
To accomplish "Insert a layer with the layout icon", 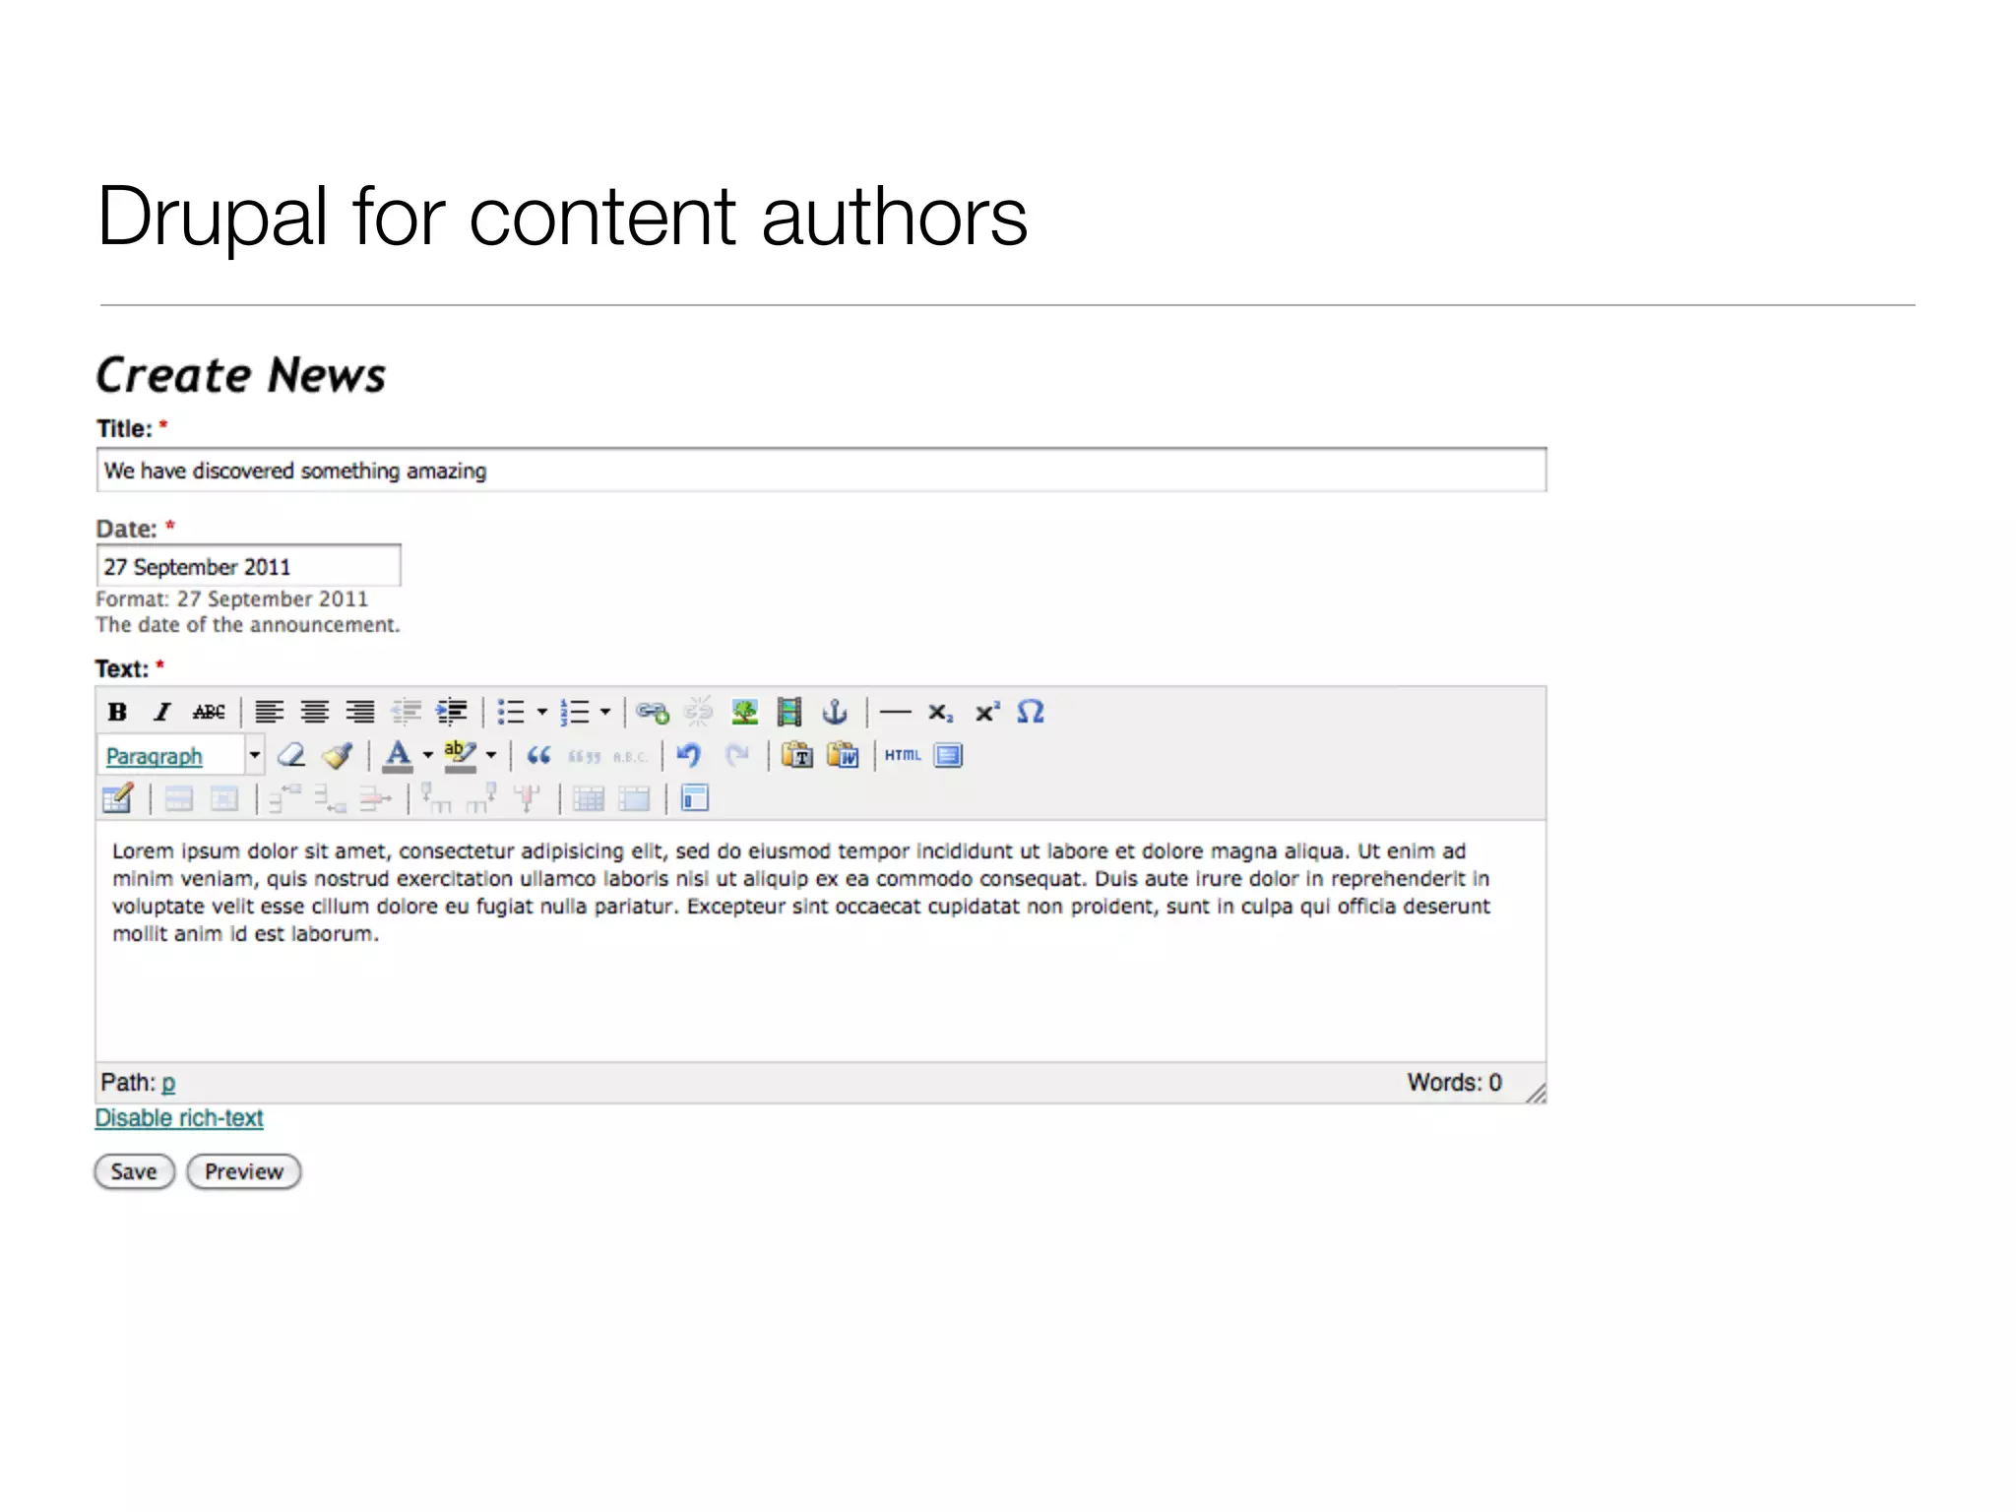I will tap(695, 798).
